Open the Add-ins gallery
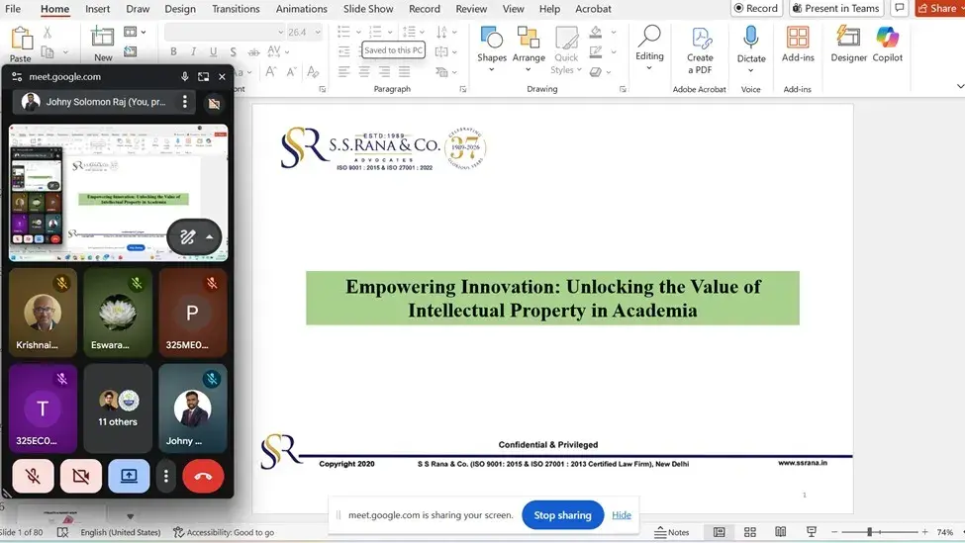Screen dimensions: 965x543 coord(798,44)
